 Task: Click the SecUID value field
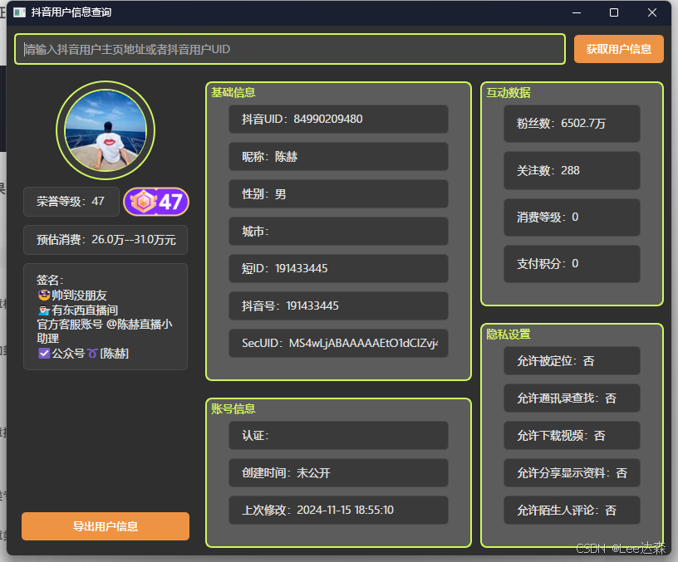pyautogui.click(x=338, y=344)
